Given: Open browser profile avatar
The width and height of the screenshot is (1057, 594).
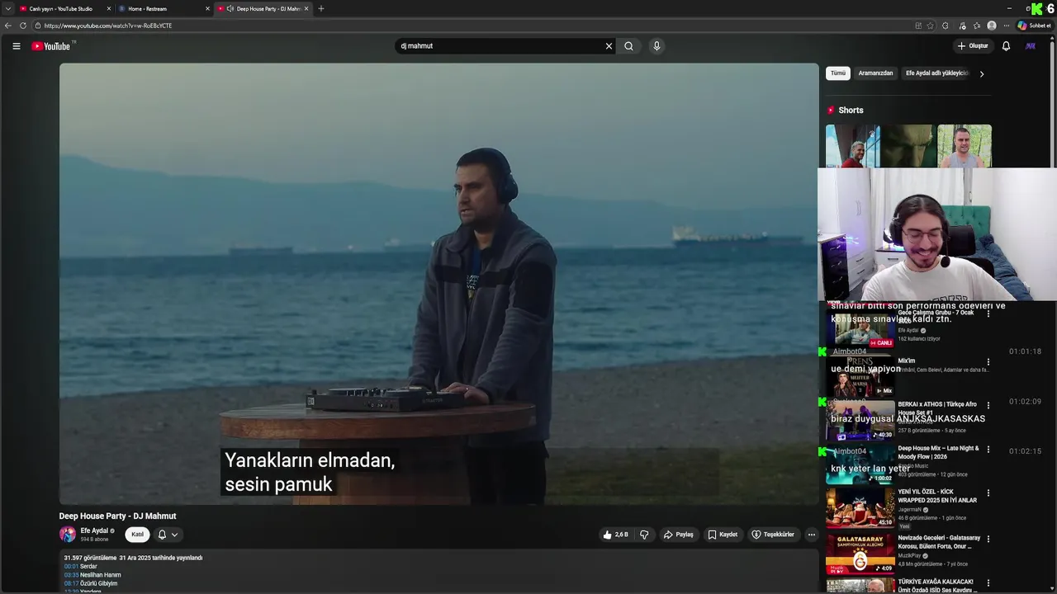Looking at the screenshot, I should point(992,26).
